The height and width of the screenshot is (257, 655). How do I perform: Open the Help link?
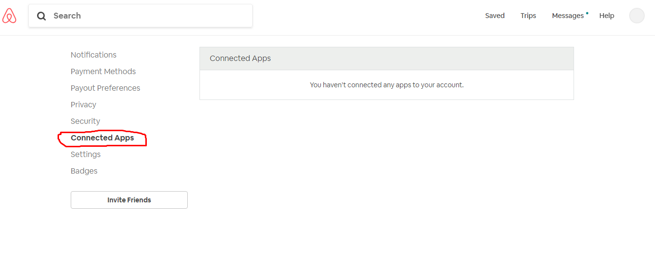tap(607, 16)
